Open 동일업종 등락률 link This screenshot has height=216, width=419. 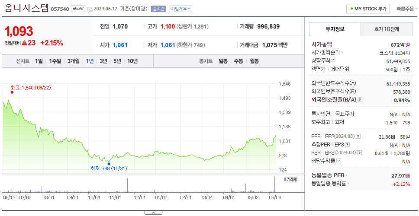[330, 184]
